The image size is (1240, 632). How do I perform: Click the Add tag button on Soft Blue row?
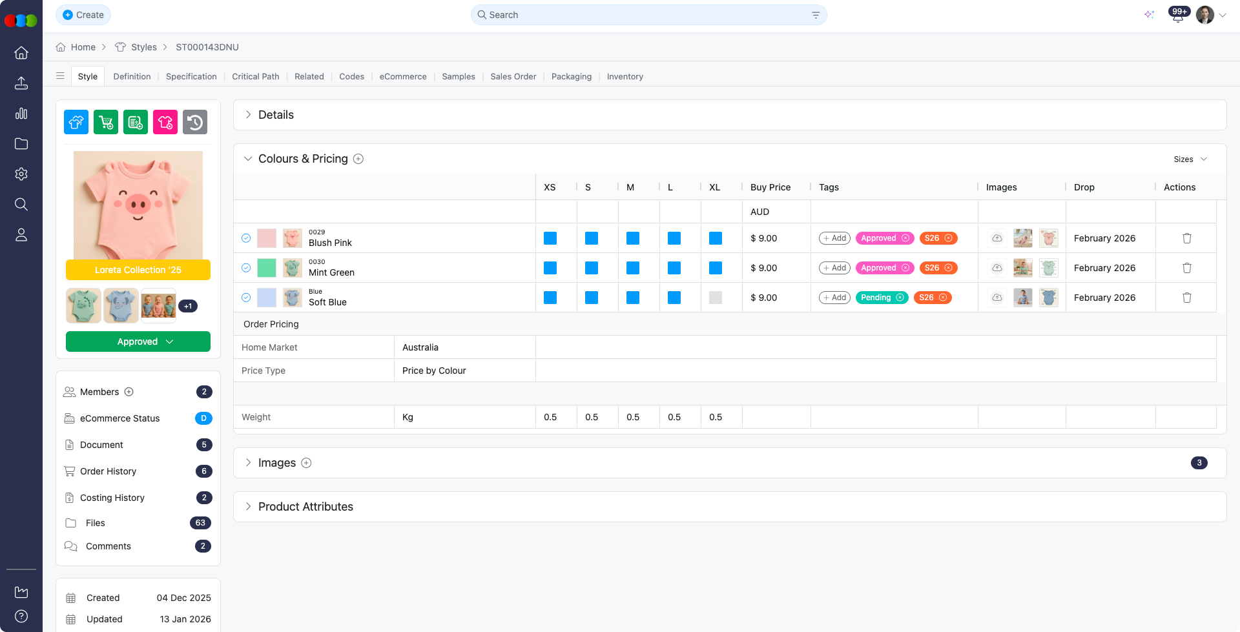[x=834, y=298]
